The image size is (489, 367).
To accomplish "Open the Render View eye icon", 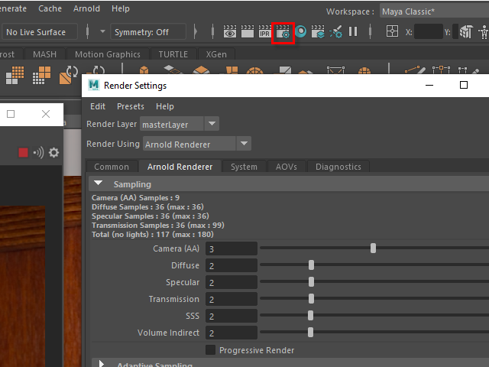I will [x=230, y=32].
